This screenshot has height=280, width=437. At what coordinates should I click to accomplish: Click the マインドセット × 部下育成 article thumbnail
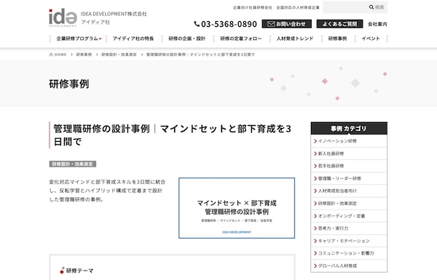tap(237, 208)
